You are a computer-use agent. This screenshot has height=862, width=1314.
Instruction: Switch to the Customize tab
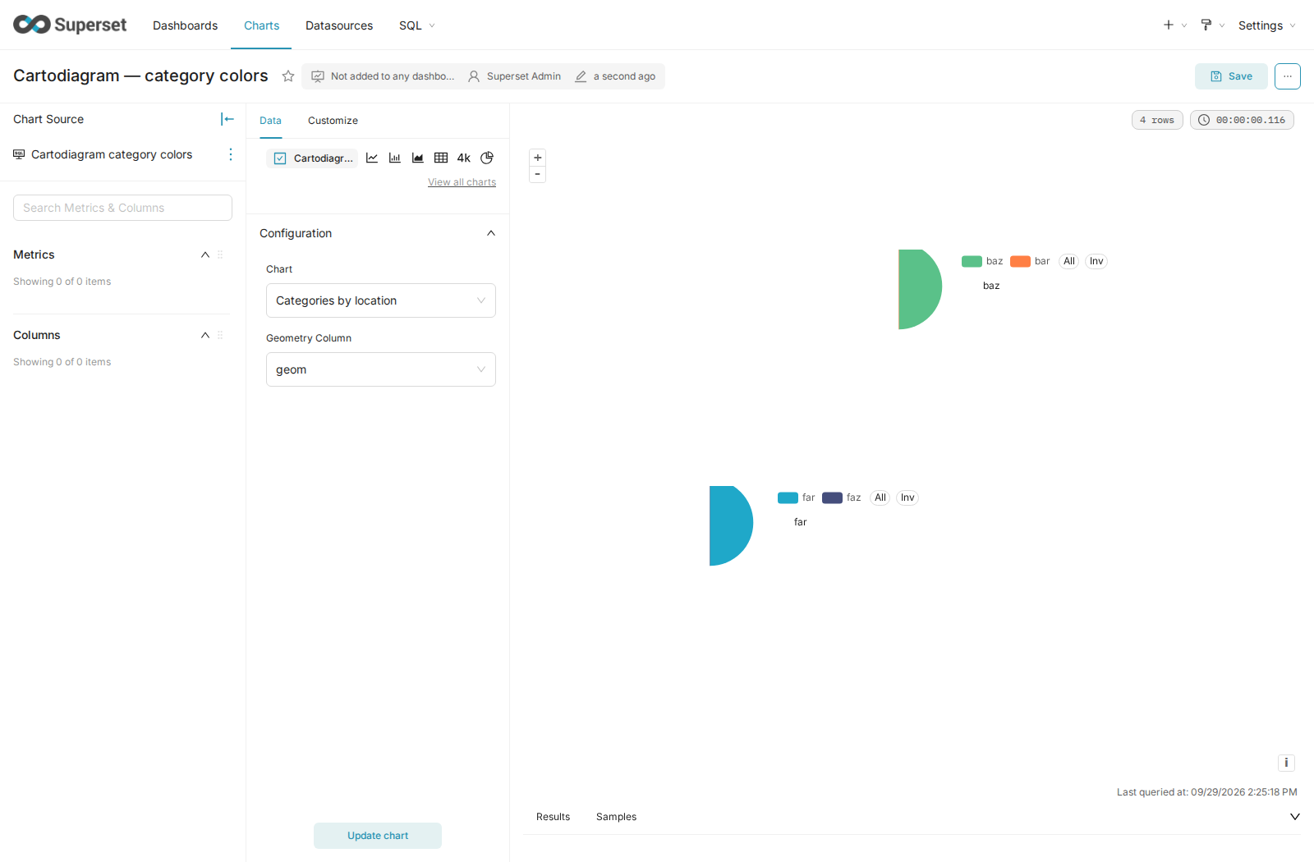pyautogui.click(x=333, y=121)
